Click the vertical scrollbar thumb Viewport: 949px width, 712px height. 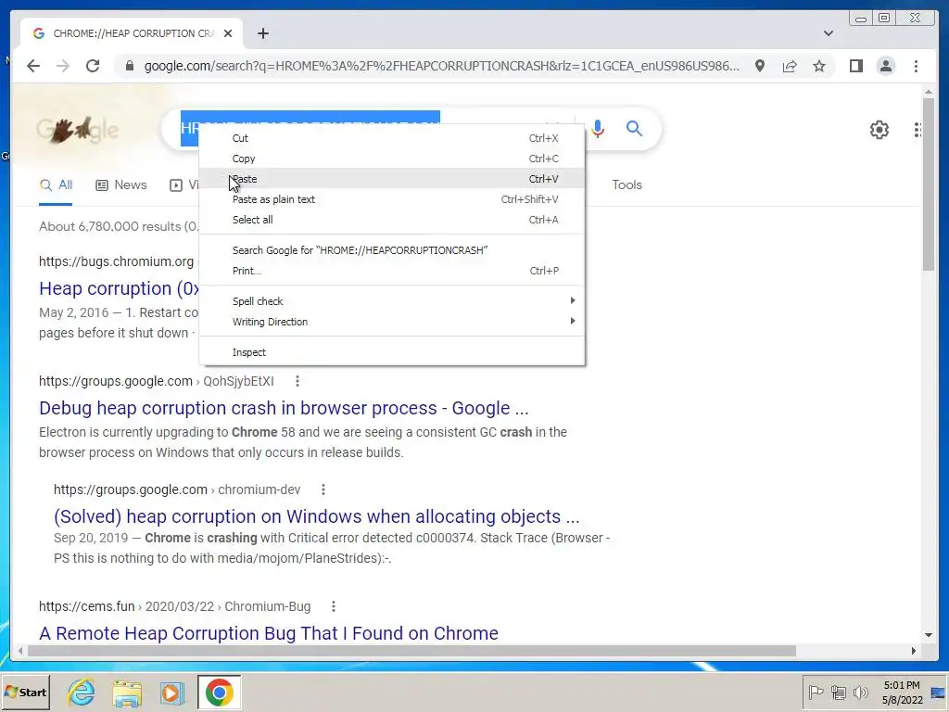click(929, 184)
